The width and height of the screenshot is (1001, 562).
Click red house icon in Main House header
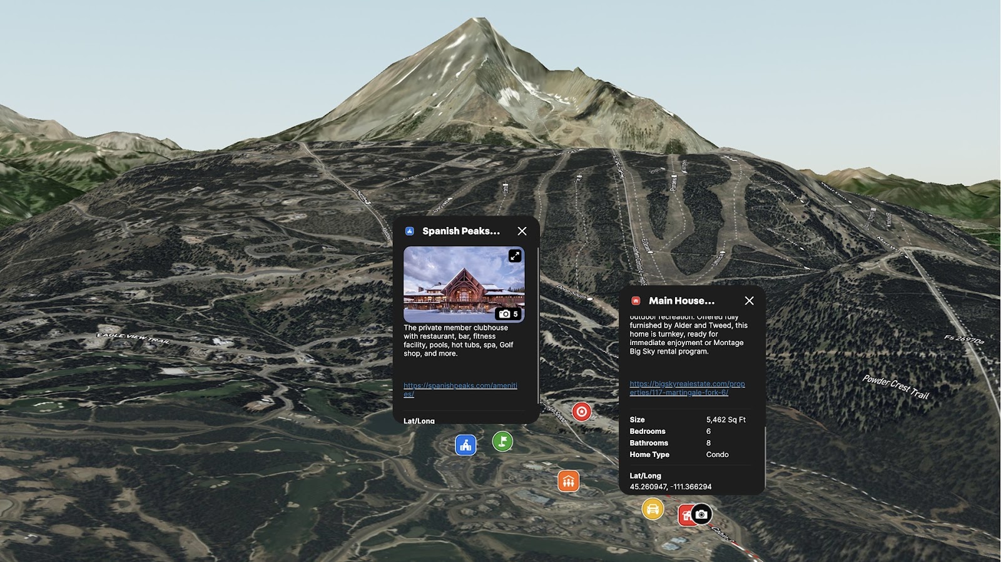click(636, 301)
